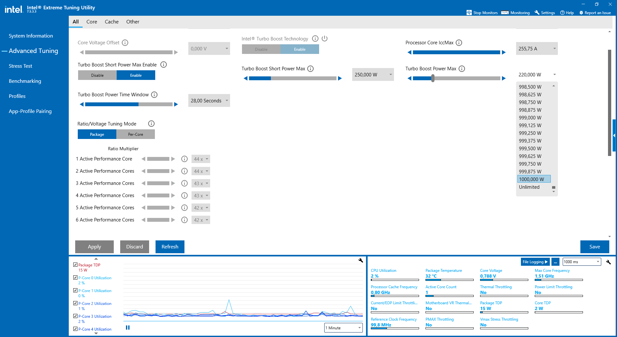
Task: Open the 1000 ms logging interval dropdown
Action: 582,262
